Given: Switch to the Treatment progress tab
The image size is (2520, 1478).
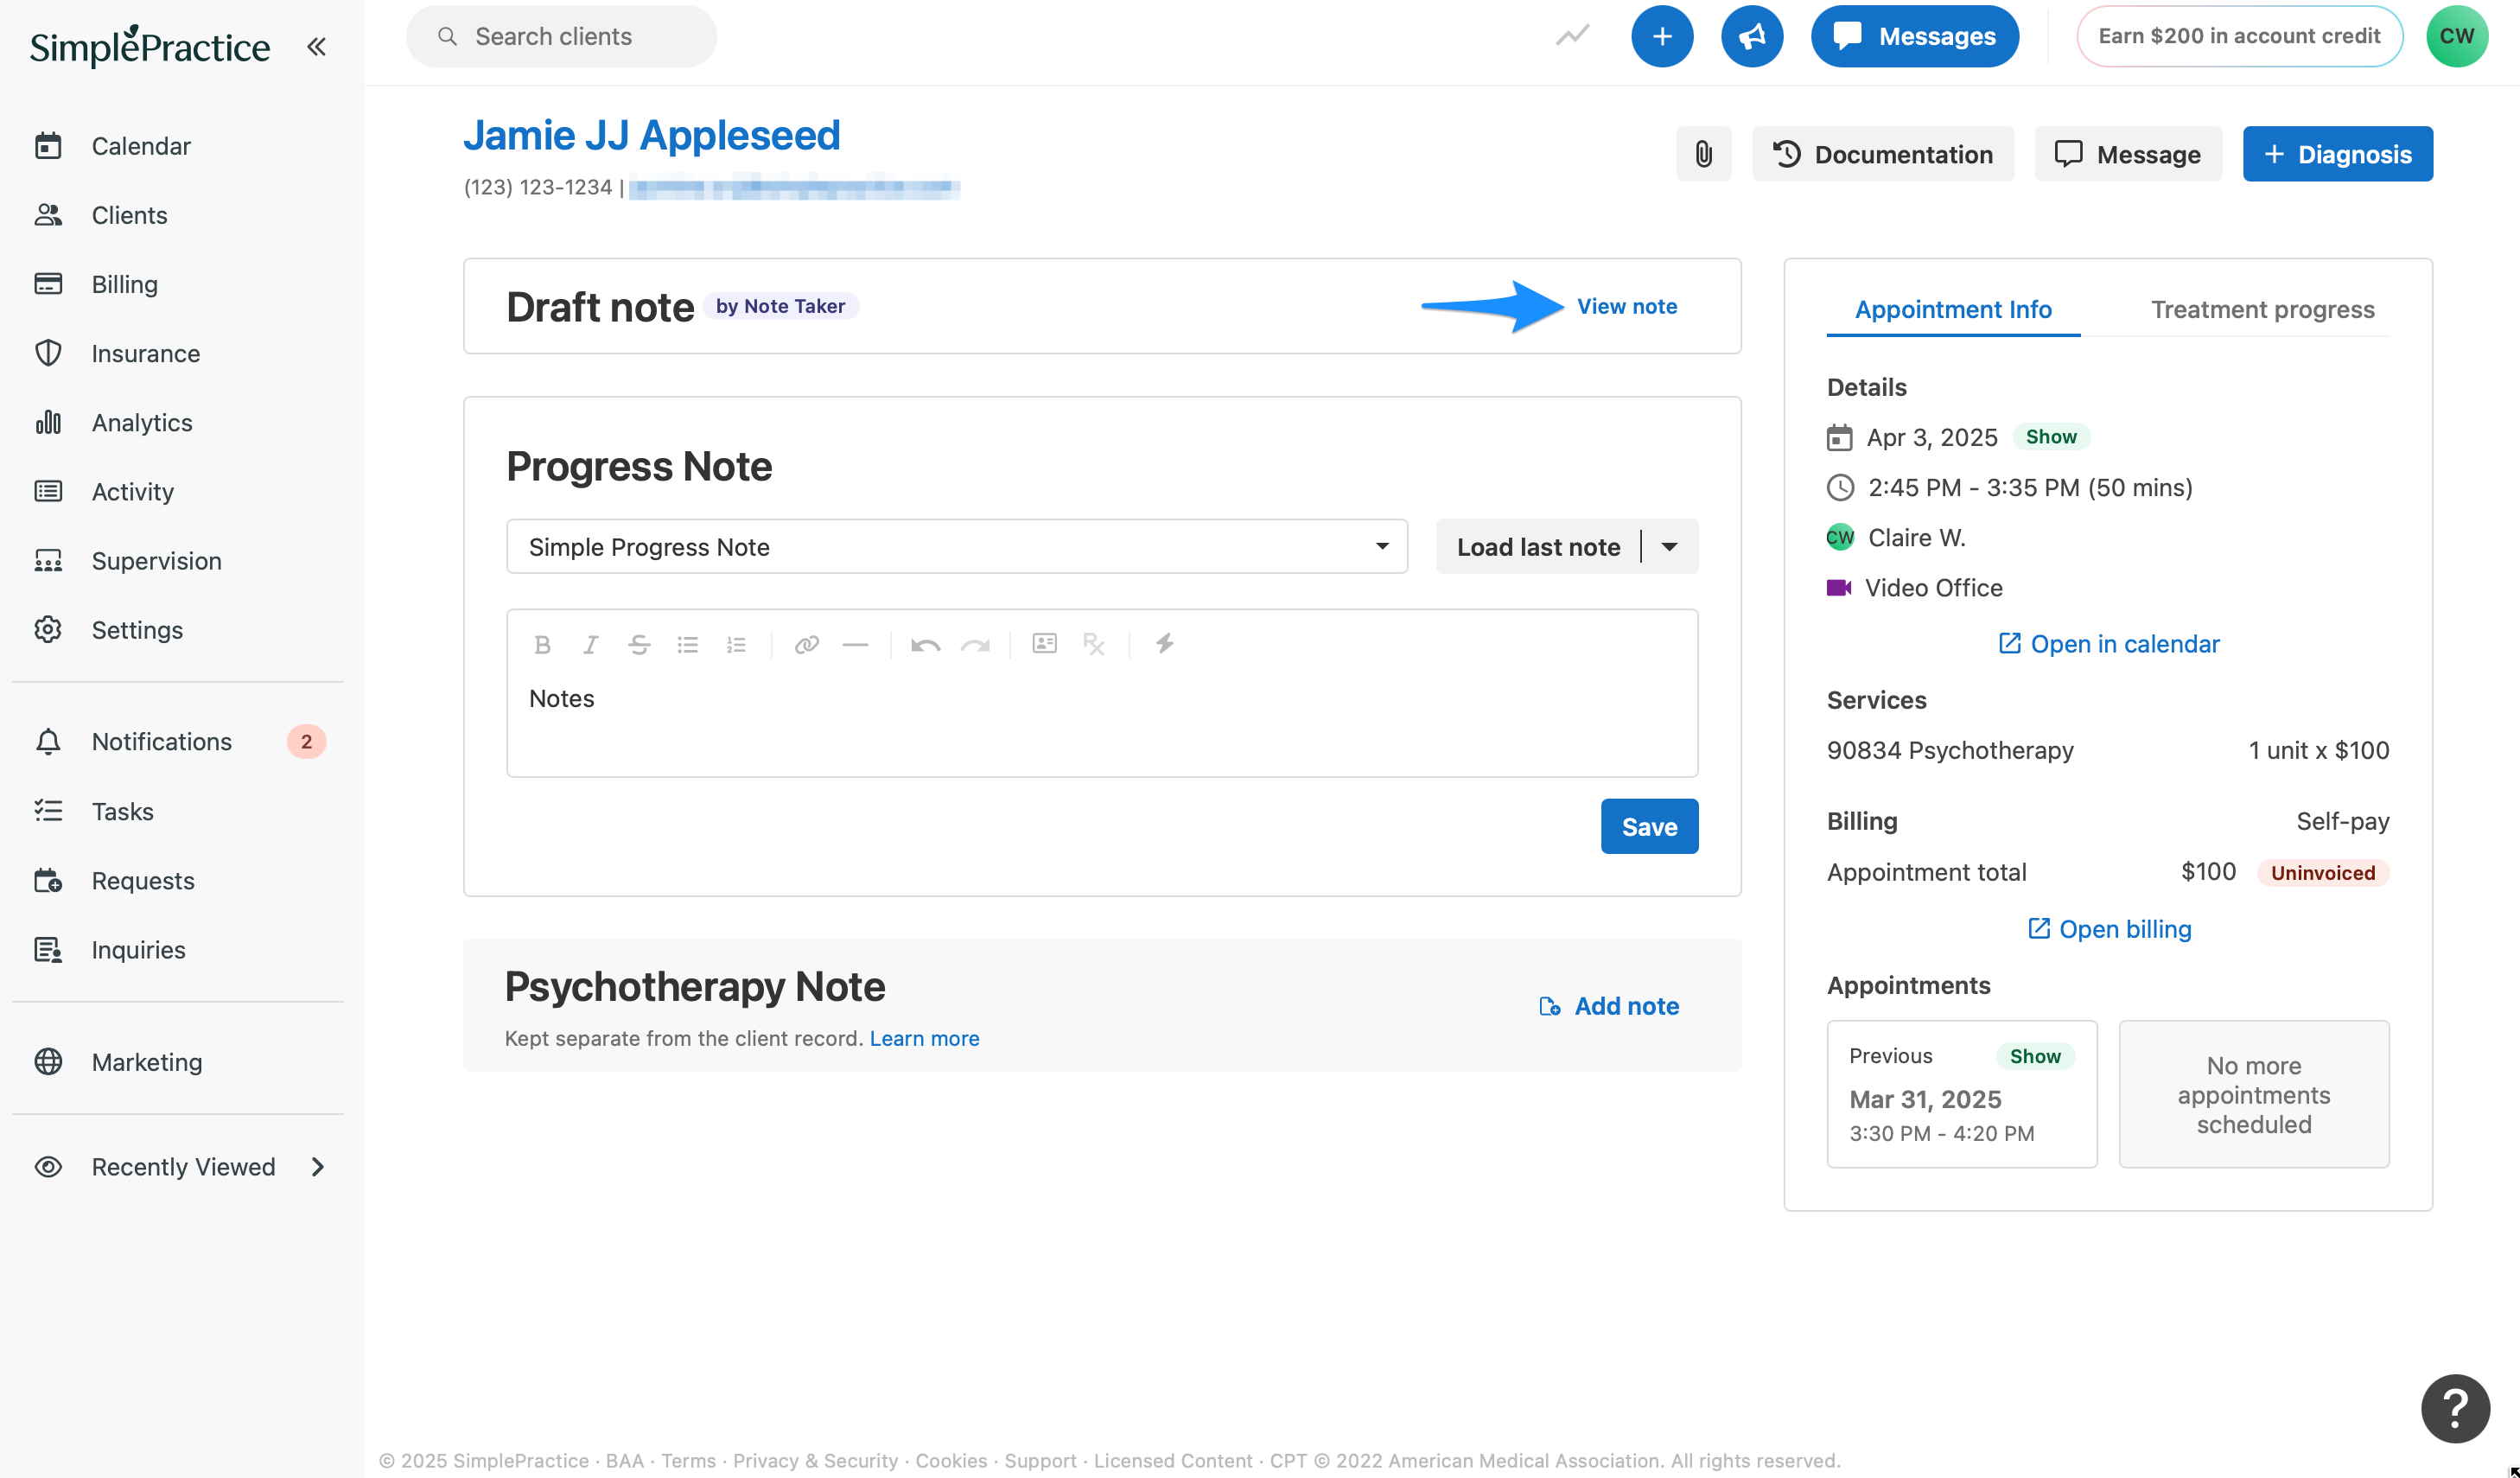Looking at the screenshot, I should 2262,310.
